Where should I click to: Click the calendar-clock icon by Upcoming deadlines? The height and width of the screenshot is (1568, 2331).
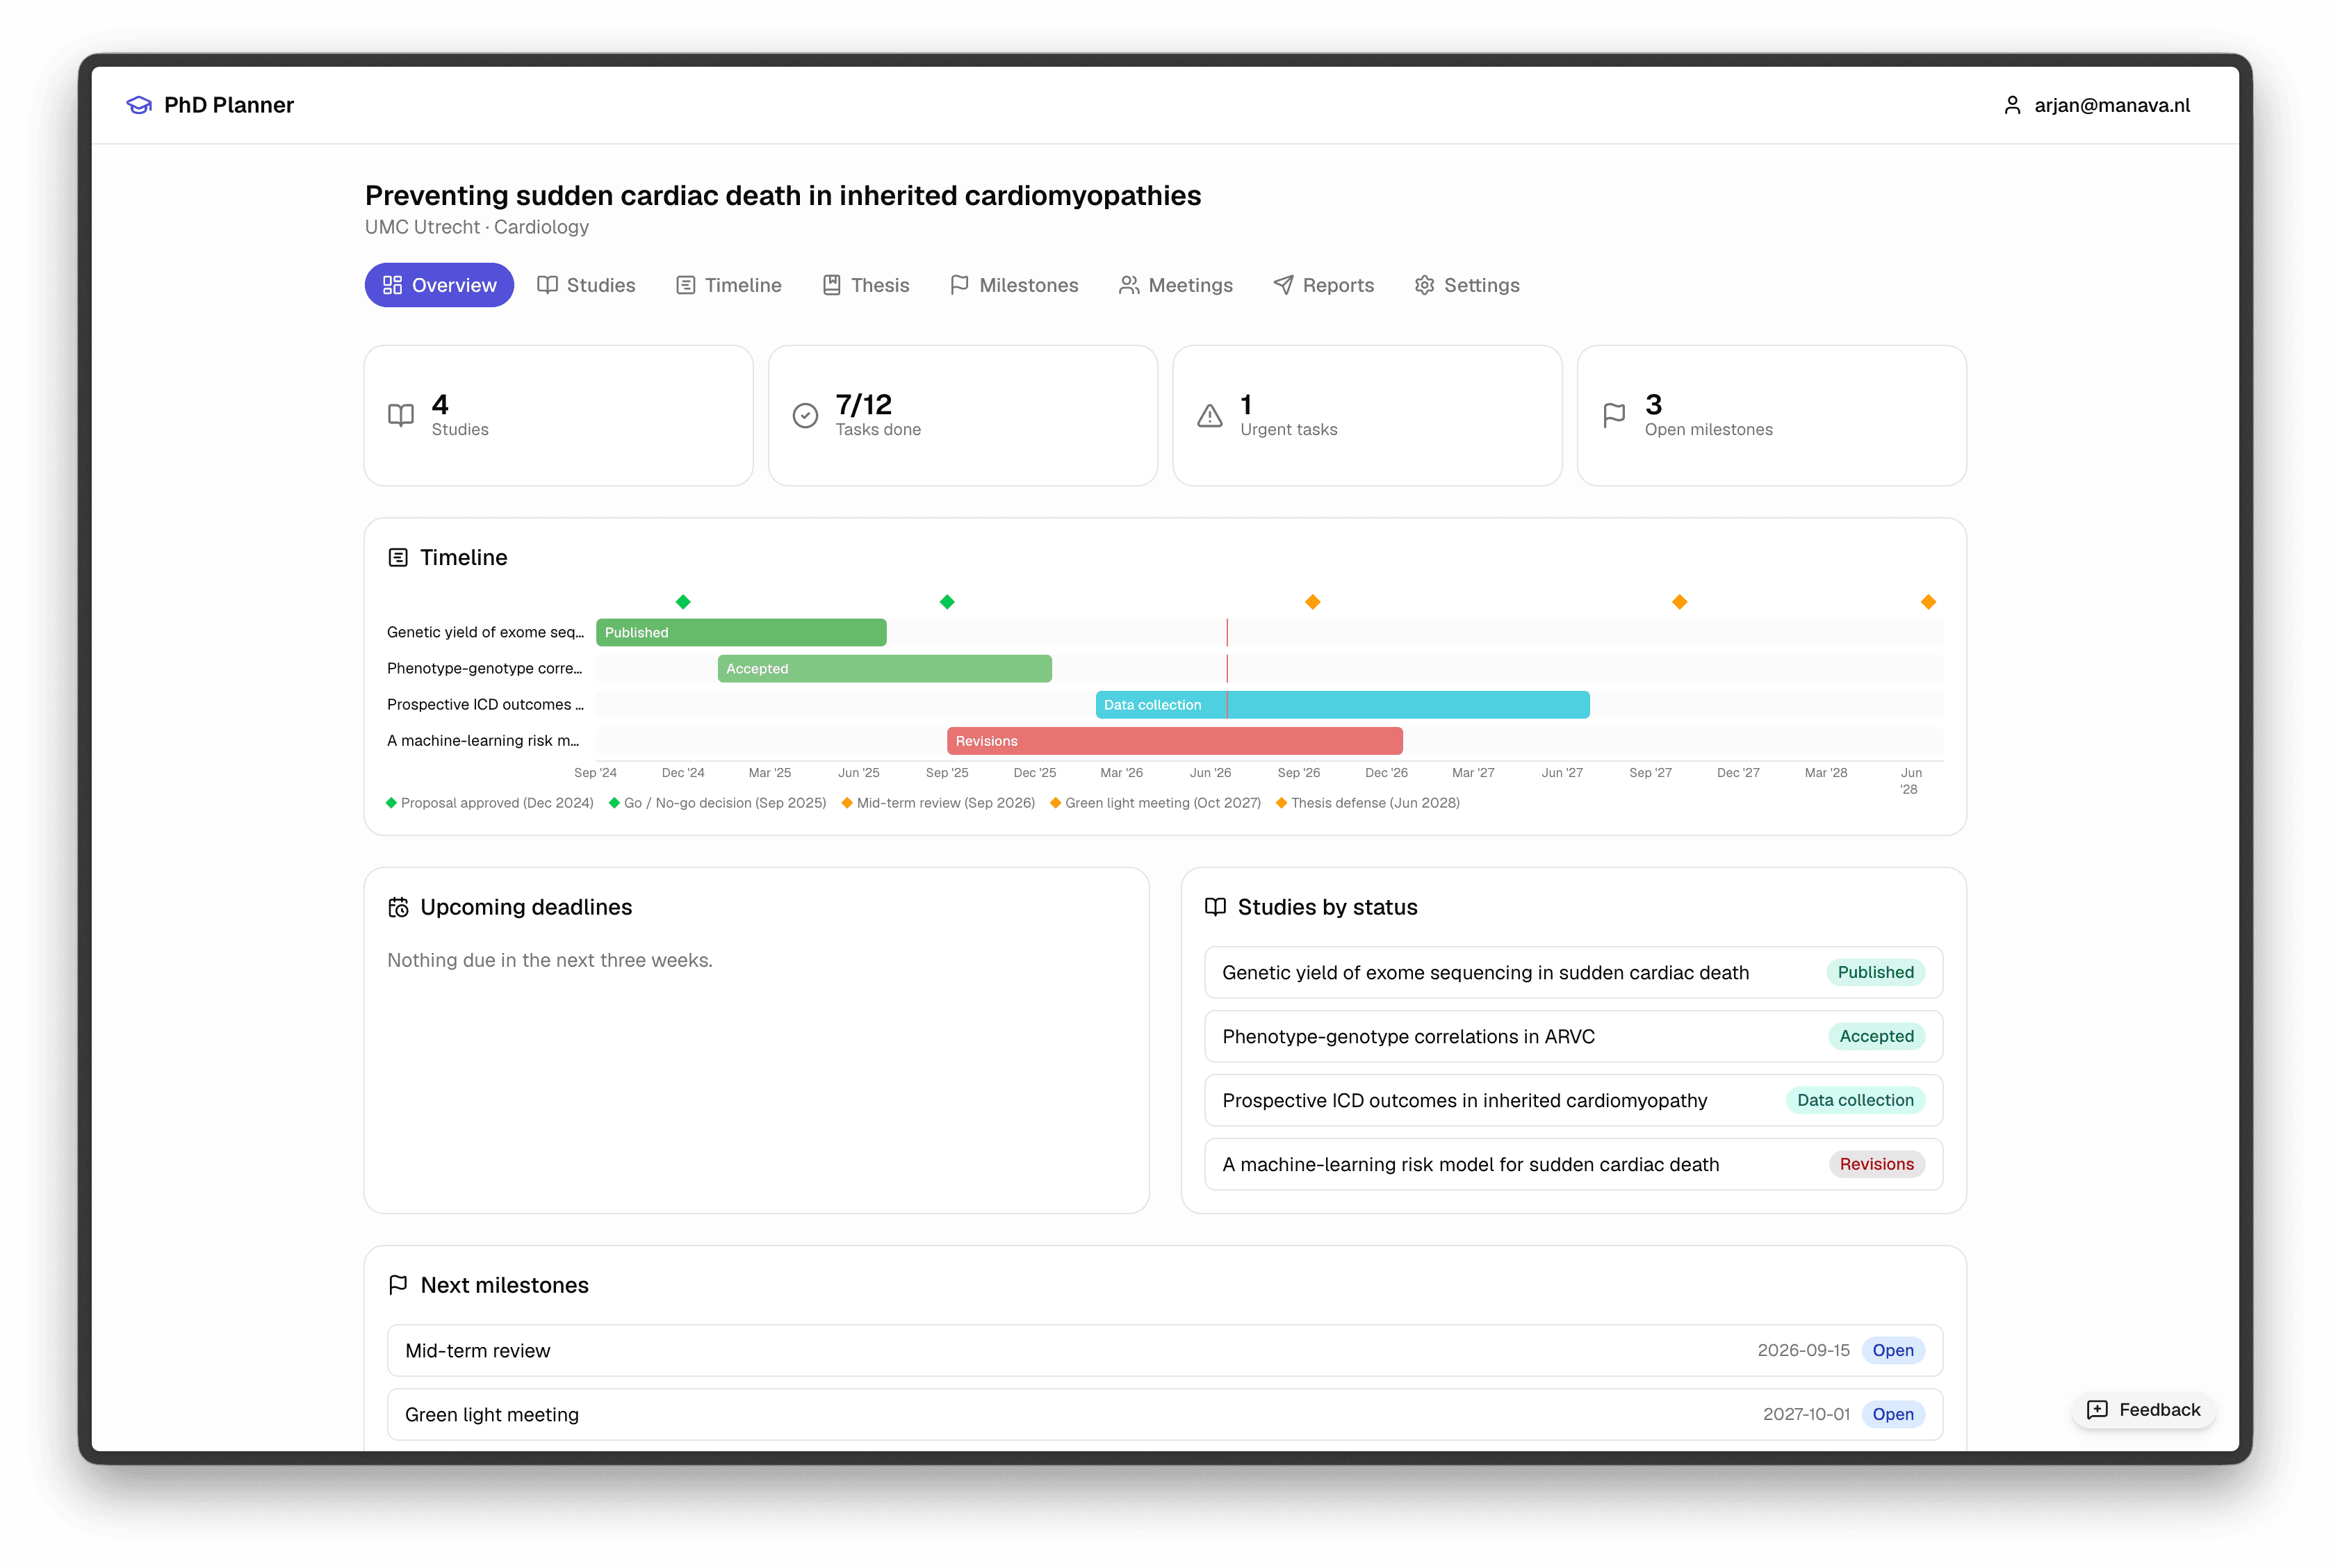[398, 907]
